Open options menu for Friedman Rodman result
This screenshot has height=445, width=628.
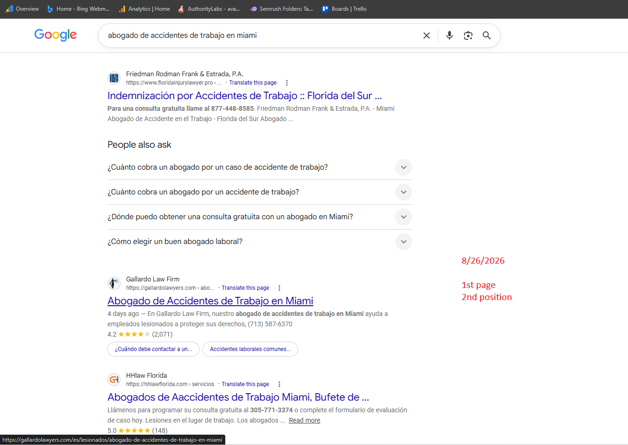[x=287, y=83]
